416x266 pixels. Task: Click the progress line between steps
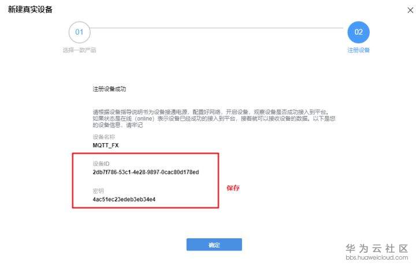(x=217, y=28)
